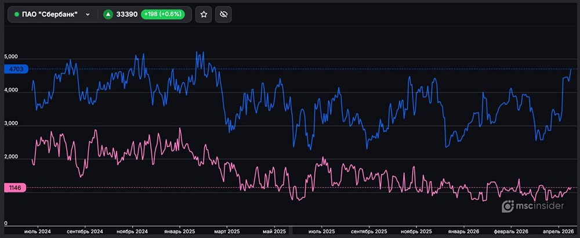580x238 pixels.
Task: Click the green status dot beside Сбербанк
Action: coord(16,15)
